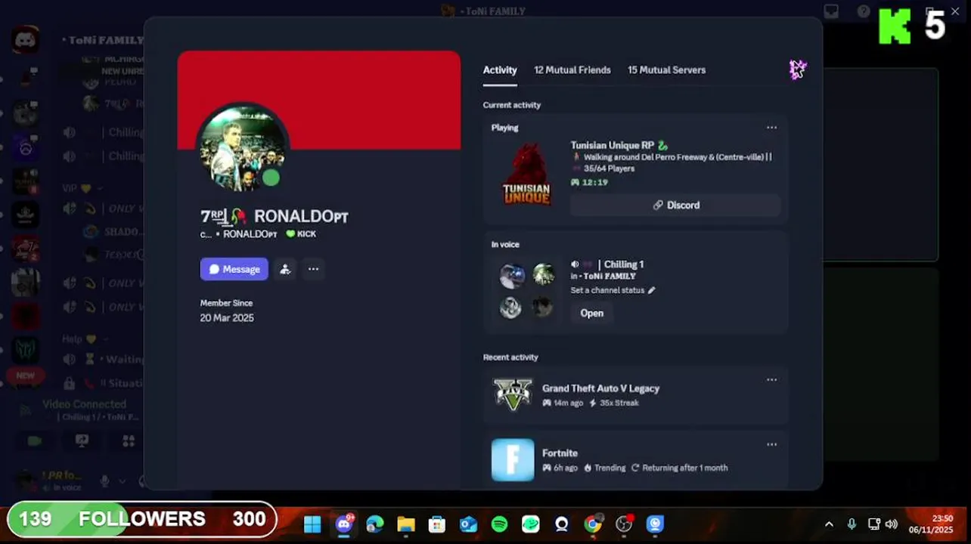971x544 pixels.
Task: Open more options for Grand Theft Auto V Legacy
Action: pyautogui.click(x=771, y=380)
